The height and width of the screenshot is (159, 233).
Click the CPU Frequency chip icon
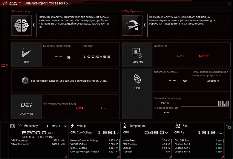13,126
